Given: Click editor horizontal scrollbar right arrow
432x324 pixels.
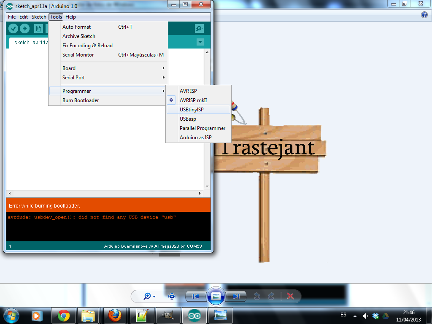Looking at the screenshot, I should pos(200,193).
